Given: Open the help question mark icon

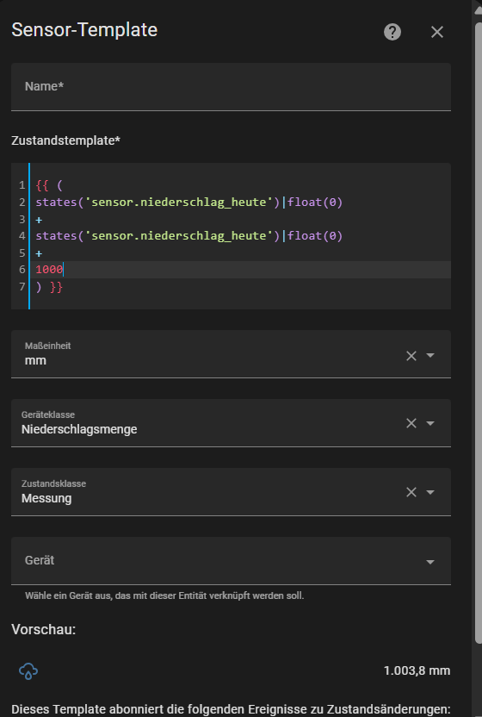Looking at the screenshot, I should [x=392, y=32].
